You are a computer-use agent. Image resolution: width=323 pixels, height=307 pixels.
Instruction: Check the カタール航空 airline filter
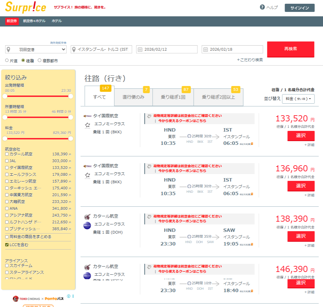7,154
